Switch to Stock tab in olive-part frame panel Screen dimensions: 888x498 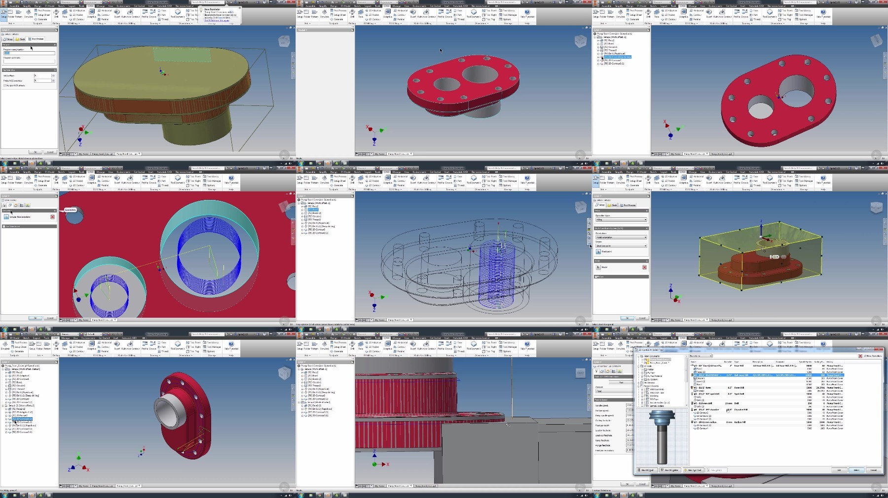click(x=20, y=39)
